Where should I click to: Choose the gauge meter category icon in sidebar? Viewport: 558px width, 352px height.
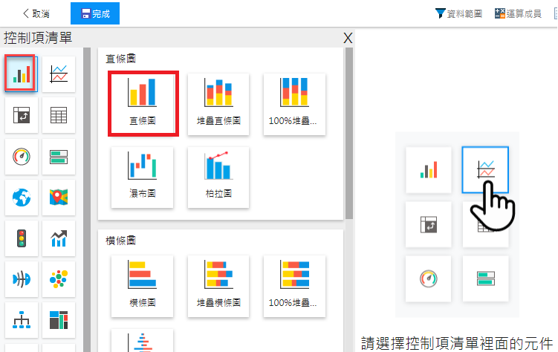pos(21,156)
